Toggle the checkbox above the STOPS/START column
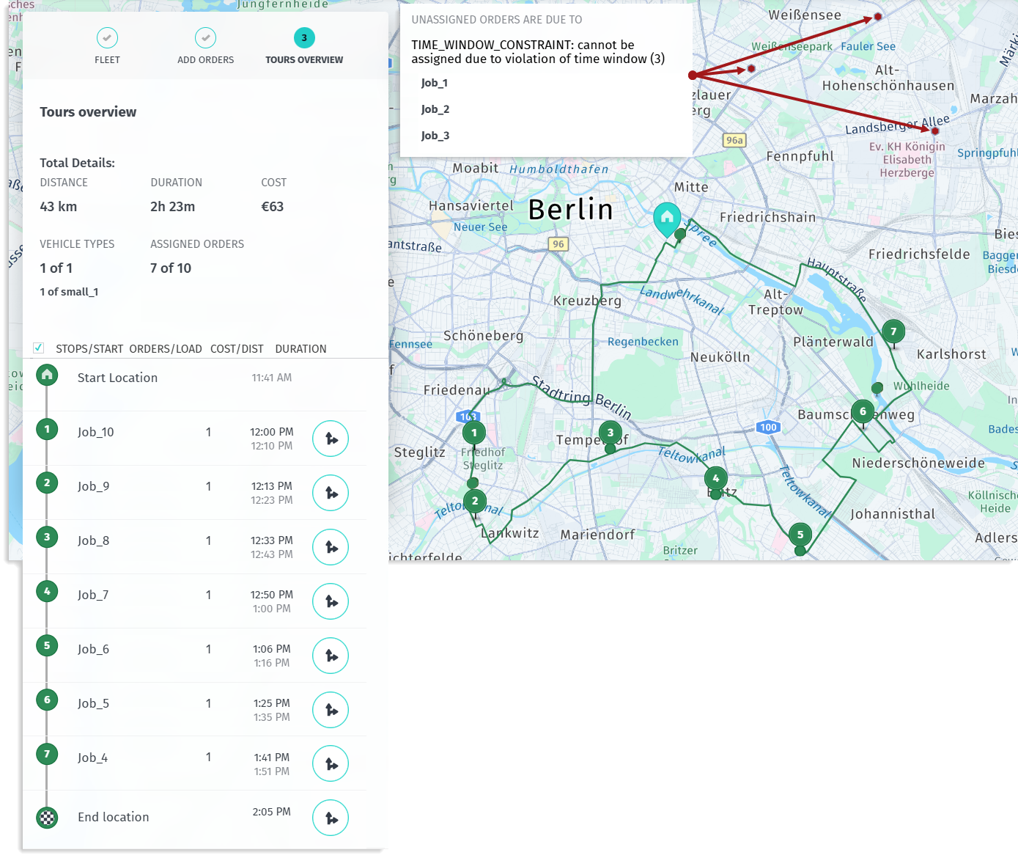The height and width of the screenshot is (858, 1018). pos(38,348)
